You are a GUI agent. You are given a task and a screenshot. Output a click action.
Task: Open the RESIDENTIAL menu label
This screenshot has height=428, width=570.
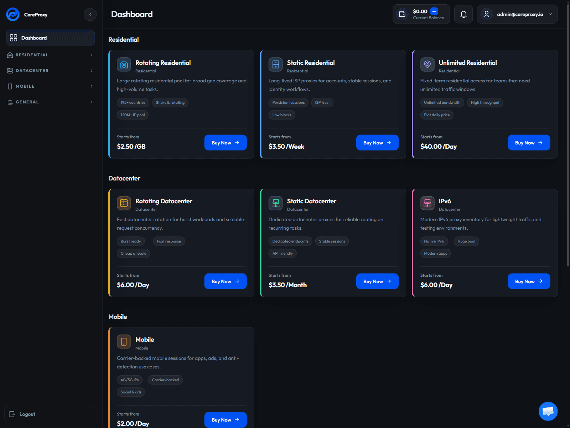click(32, 55)
